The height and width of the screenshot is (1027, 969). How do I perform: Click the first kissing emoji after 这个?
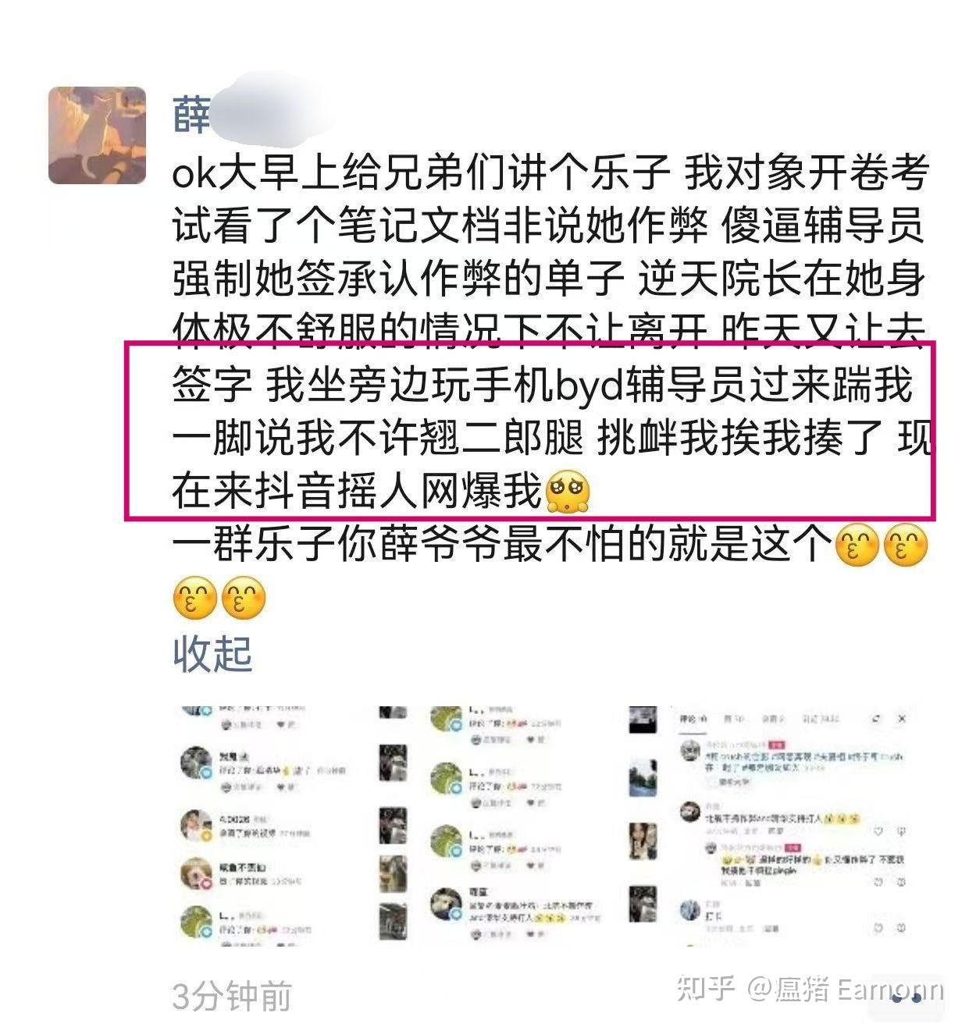pos(857,544)
